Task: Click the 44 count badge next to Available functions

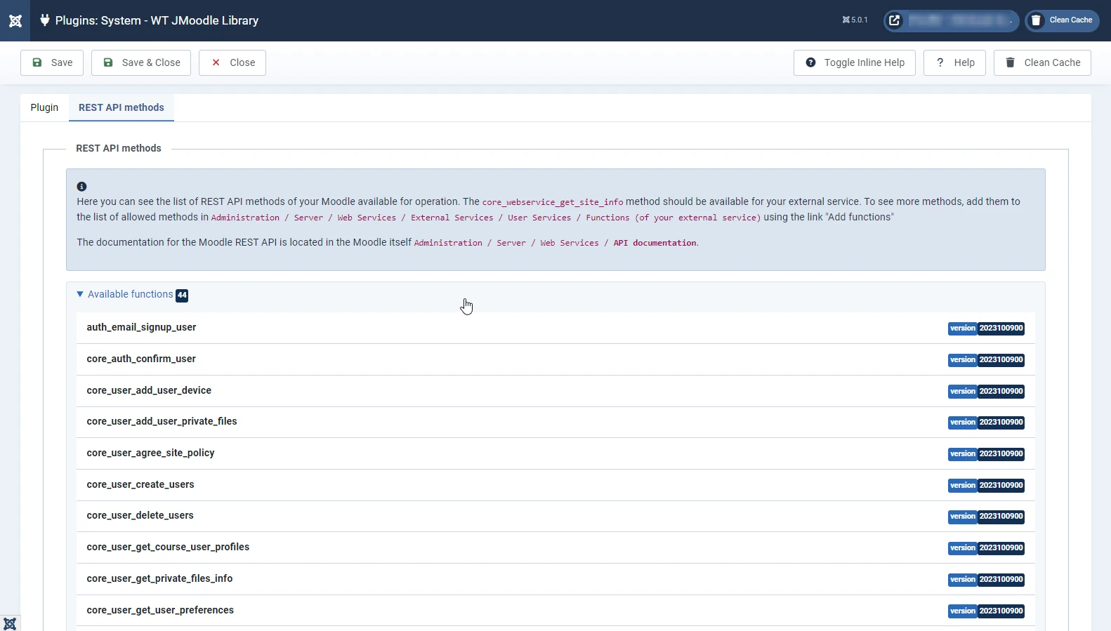Action: (x=182, y=295)
